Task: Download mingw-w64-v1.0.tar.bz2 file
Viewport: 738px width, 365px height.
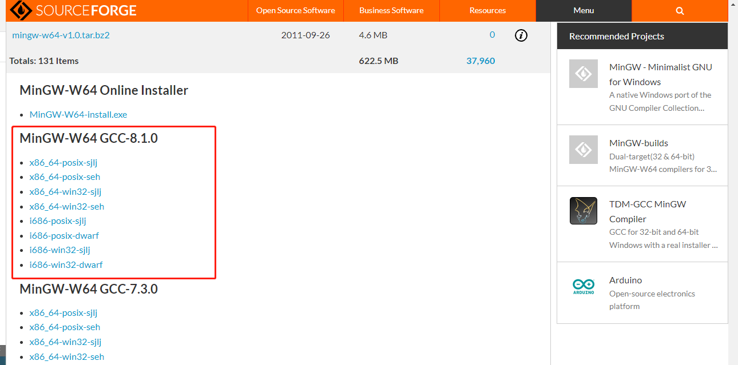Action: [x=61, y=35]
